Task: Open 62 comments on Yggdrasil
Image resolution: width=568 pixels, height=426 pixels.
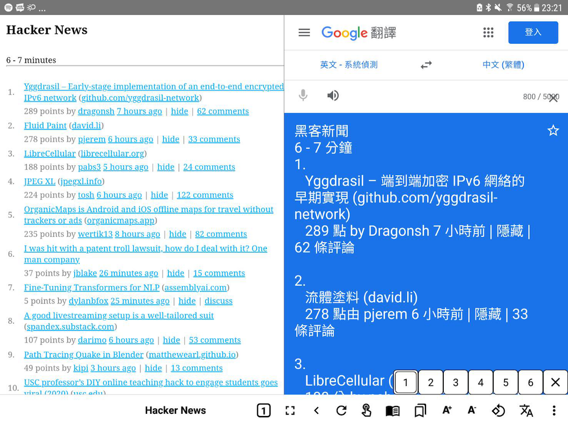Action: [223, 111]
